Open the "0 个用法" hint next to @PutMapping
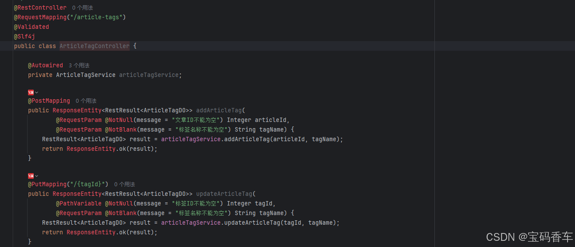Screen dimensions: 575x247 [x=124, y=184]
